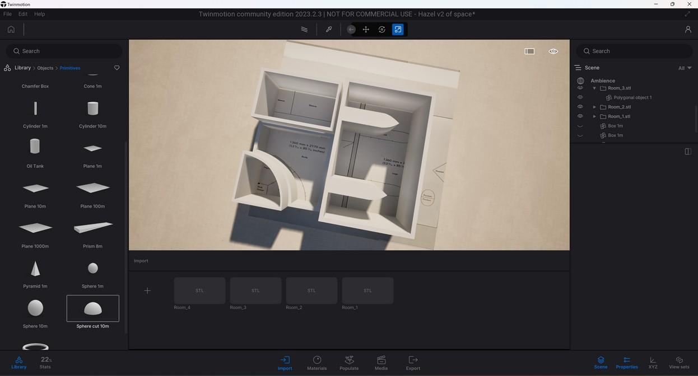Click the plus button to import a file
The width and height of the screenshot is (698, 376).
tap(147, 290)
